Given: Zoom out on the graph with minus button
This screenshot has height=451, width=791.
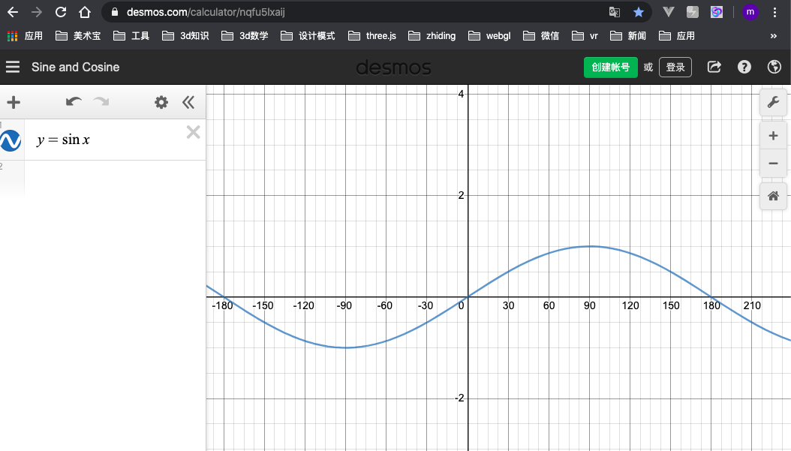Looking at the screenshot, I should pos(773,164).
